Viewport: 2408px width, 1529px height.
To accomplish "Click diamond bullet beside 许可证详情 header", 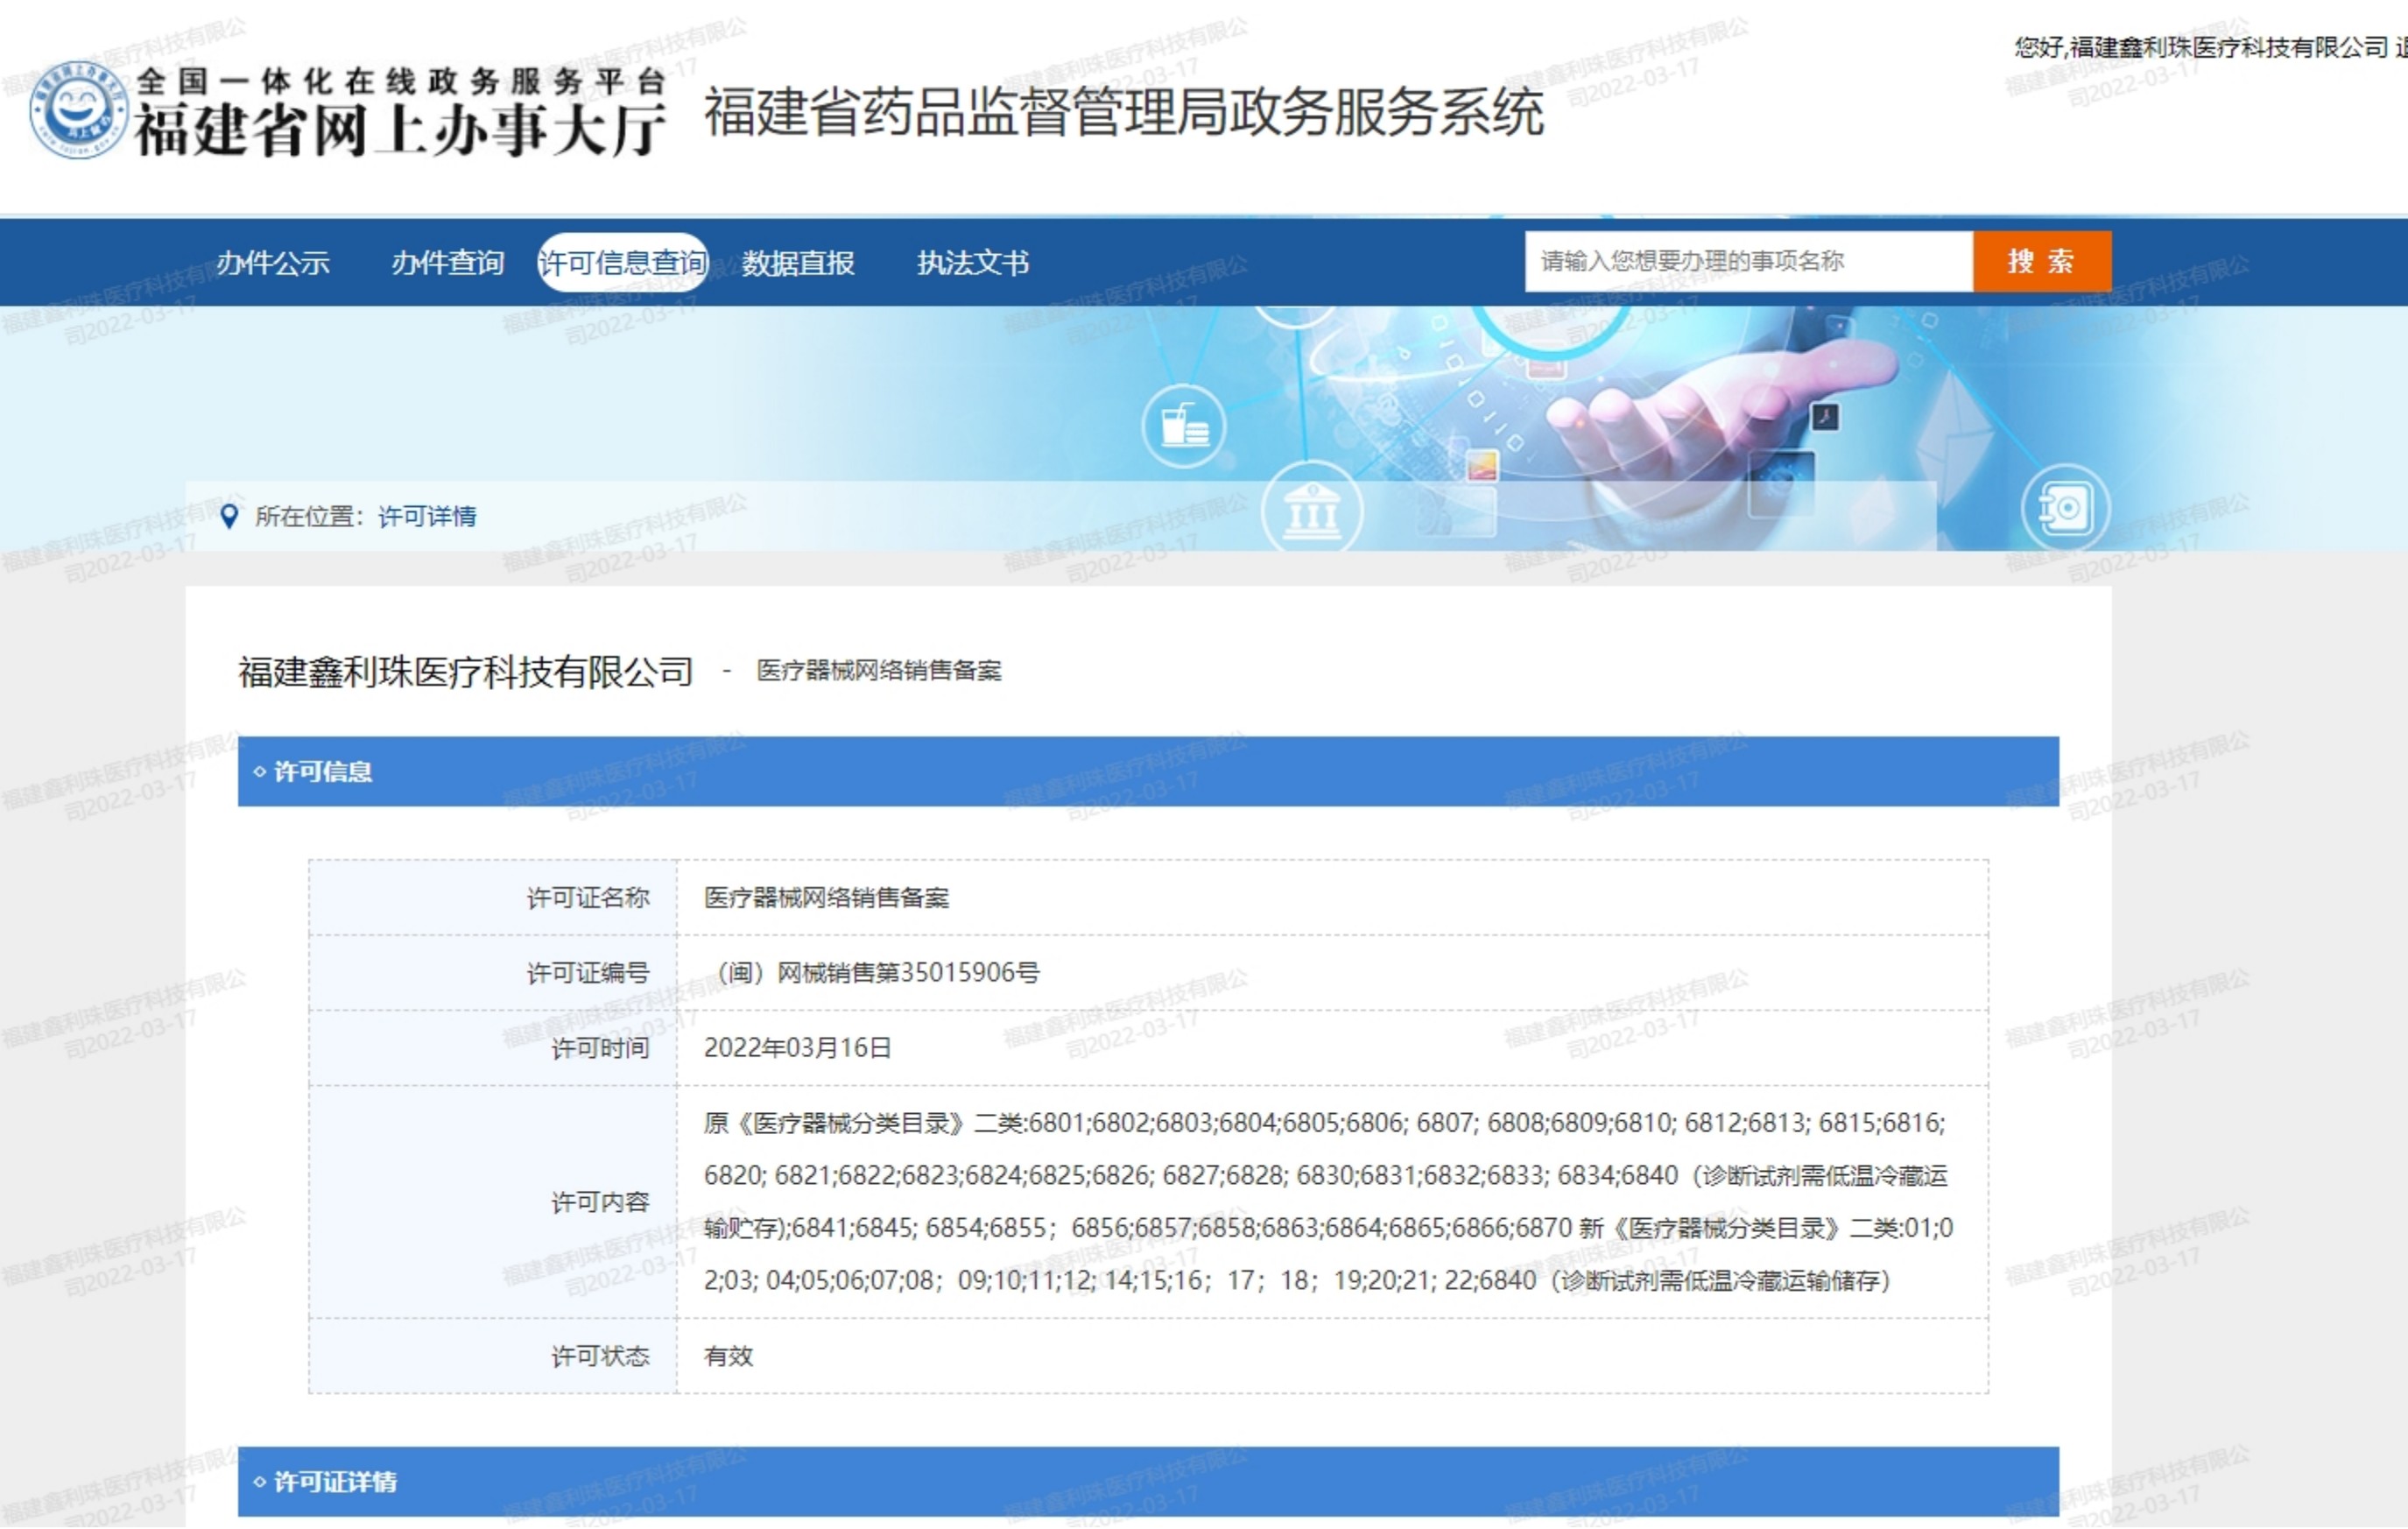I will pyautogui.click(x=260, y=1482).
